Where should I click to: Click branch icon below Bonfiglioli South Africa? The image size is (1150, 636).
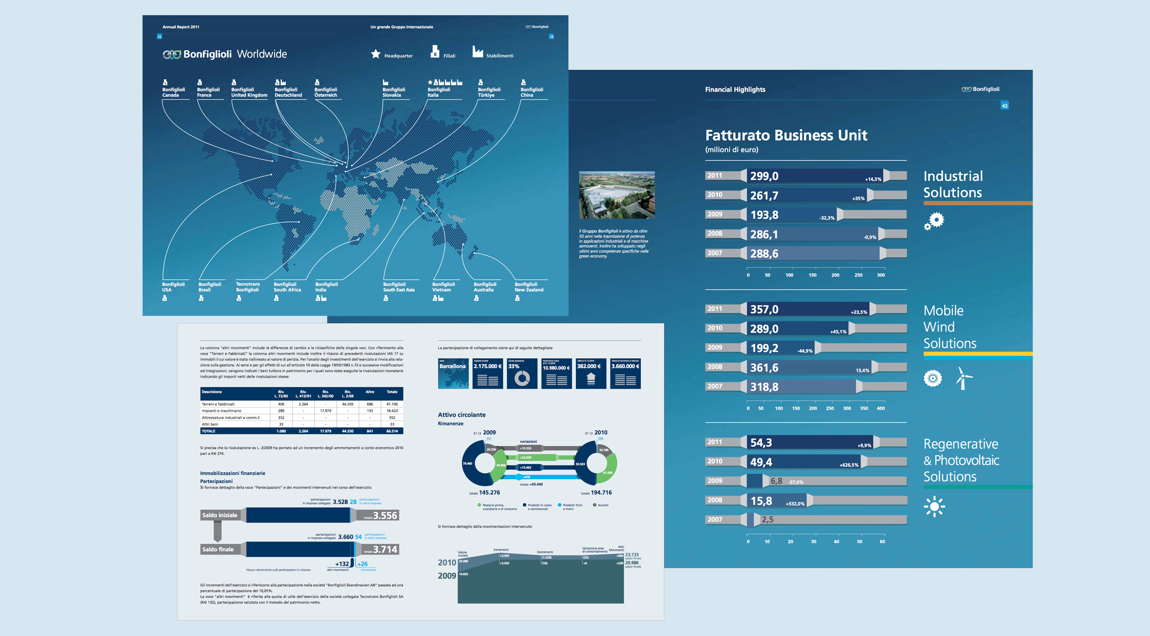(x=276, y=298)
